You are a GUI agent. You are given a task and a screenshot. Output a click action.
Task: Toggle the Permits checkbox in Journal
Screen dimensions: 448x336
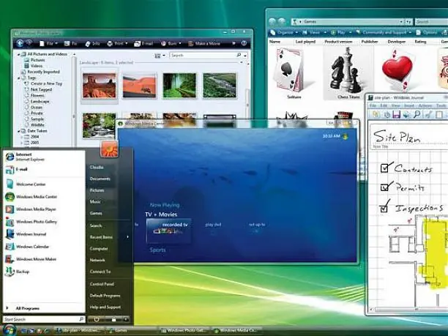pyautogui.click(x=384, y=187)
